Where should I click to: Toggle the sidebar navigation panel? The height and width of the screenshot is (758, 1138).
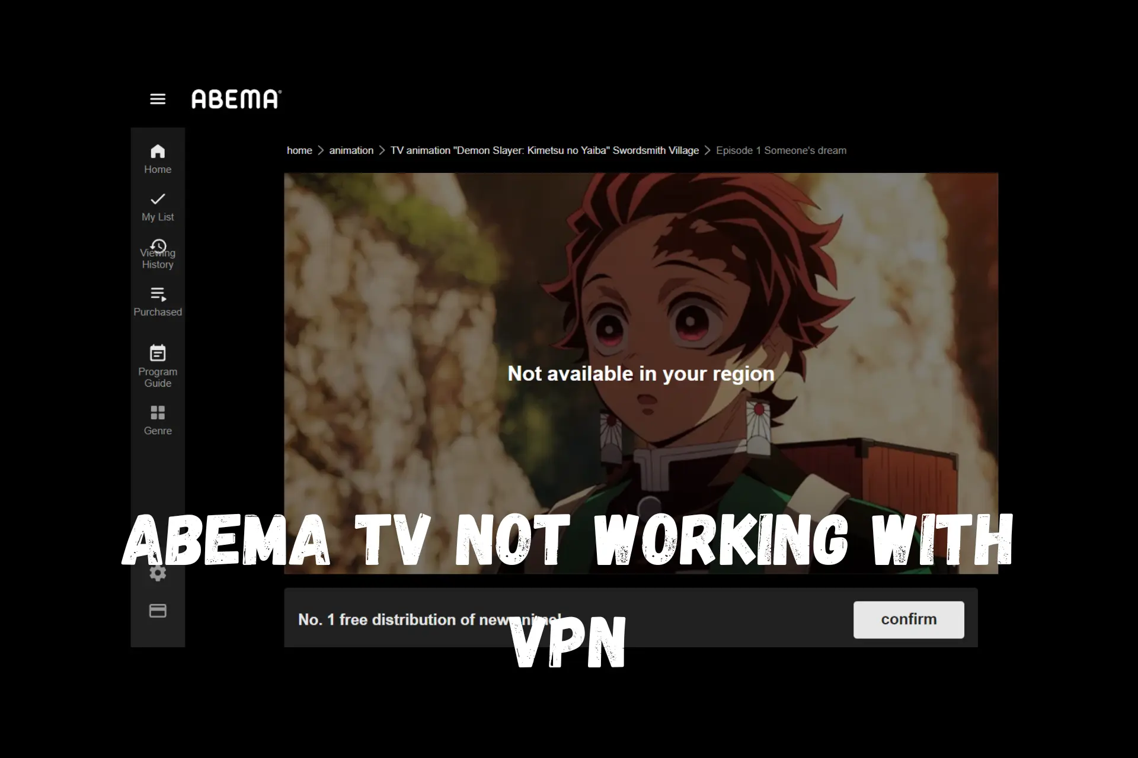click(x=158, y=99)
